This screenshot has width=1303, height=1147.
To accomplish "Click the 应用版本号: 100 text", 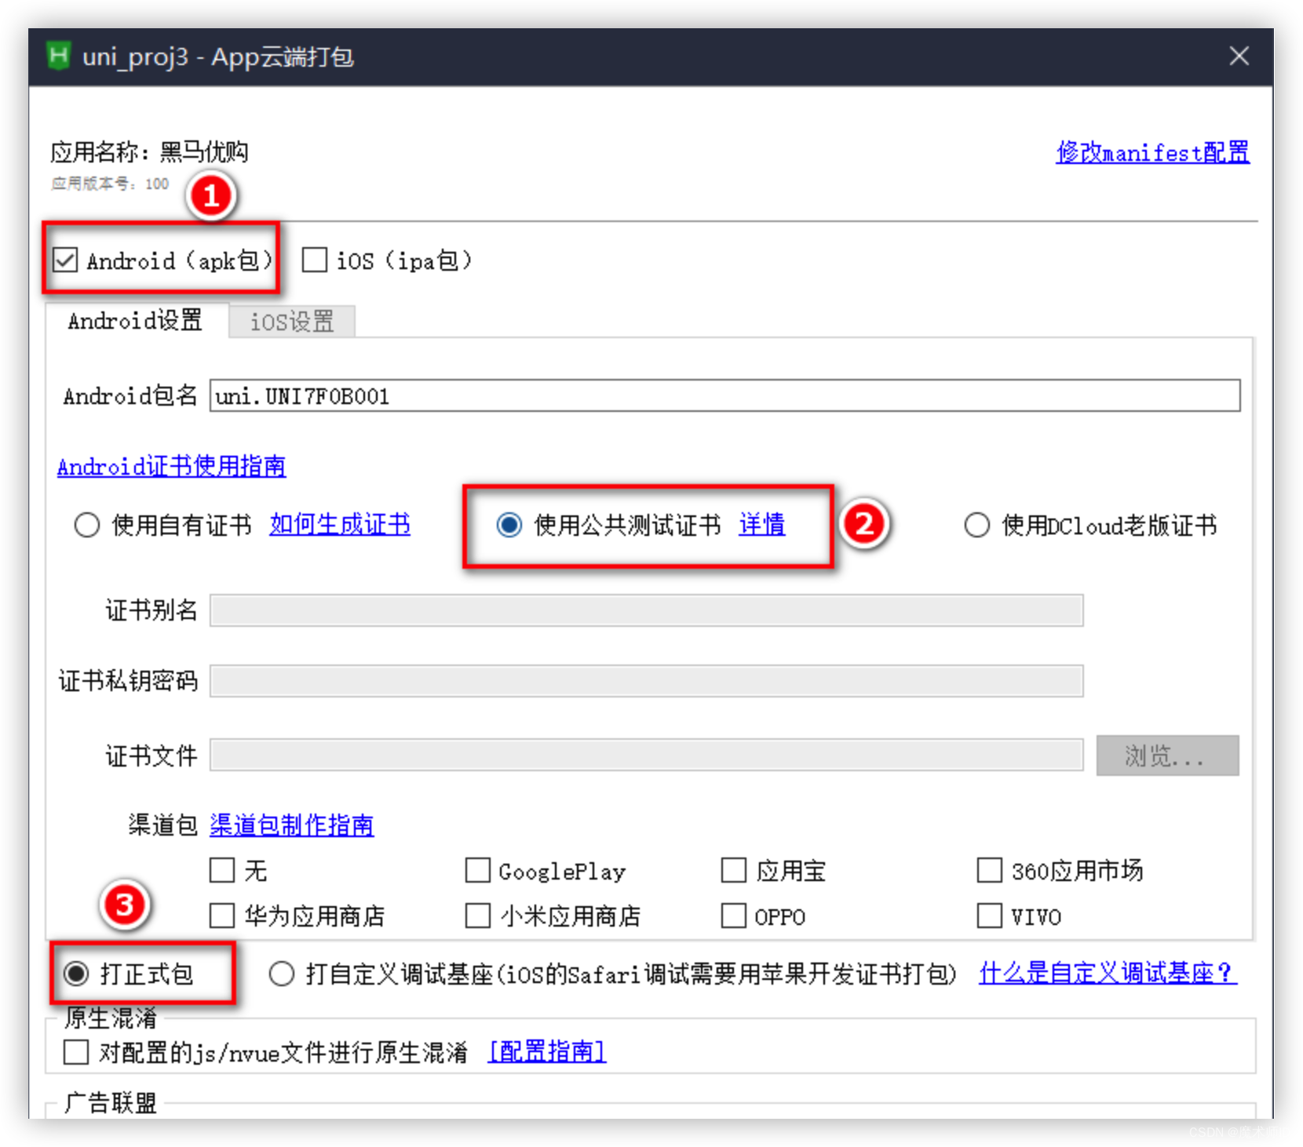I will tap(110, 183).
